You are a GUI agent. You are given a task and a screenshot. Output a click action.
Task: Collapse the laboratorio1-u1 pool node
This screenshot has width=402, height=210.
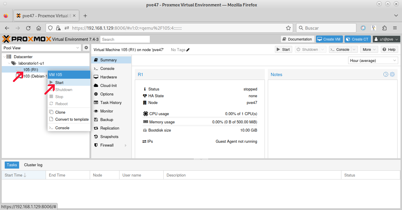(9, 63)
